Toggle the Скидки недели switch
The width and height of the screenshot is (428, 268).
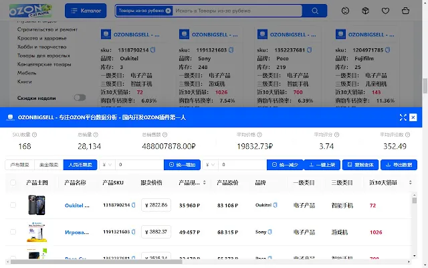[80, 98]
